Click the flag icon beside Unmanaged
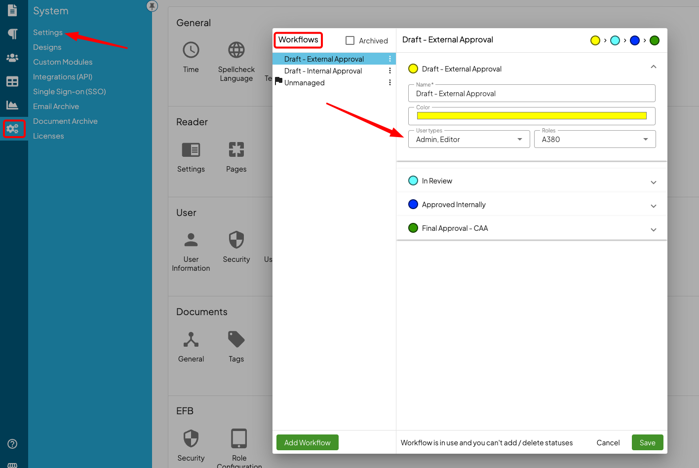Screen dimensions: 699x468 coord(278,80)
